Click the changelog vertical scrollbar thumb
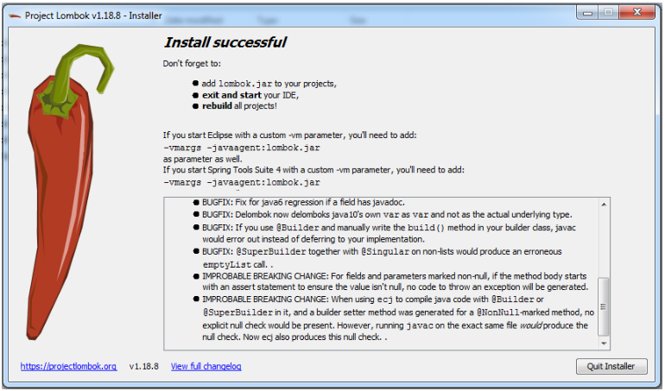This screenshot has width=665, height=391. coord(604,306)
